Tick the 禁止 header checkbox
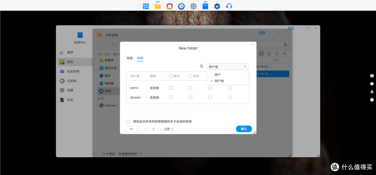The height and width of the screenshot is (175, 376). 171,76
